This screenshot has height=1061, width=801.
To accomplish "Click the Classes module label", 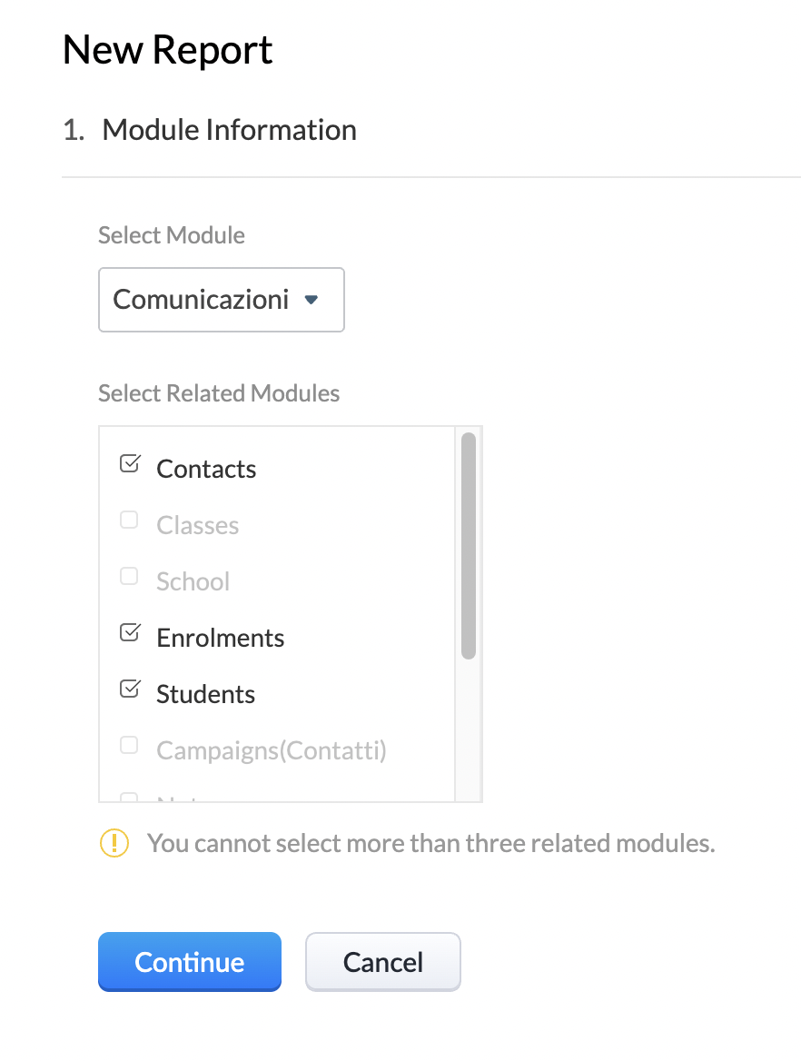I will coord(197,525).
